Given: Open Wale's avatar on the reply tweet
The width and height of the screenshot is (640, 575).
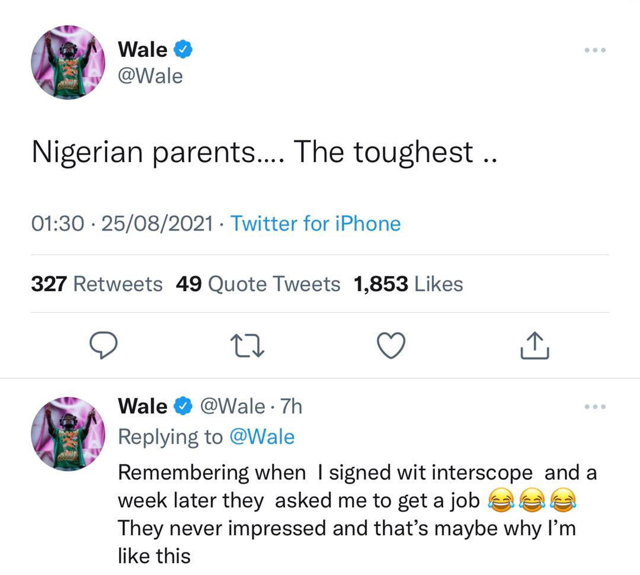Looking at the screenshot, I should pyautogui.click(x=68, y=434).
